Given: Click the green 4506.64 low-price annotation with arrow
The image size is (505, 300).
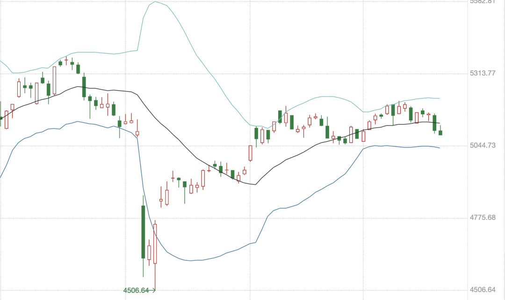Looking at the screenshot, I should pyautogui.click(x=139, y=290).
